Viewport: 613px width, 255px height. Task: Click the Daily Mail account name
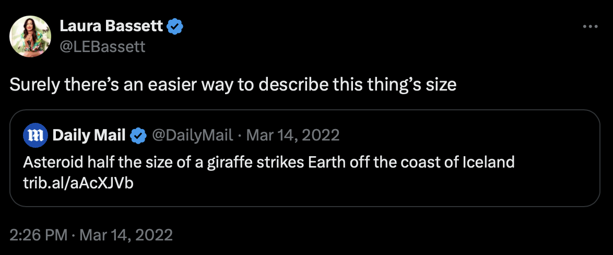pyautogui.click(x=89, y=136)
